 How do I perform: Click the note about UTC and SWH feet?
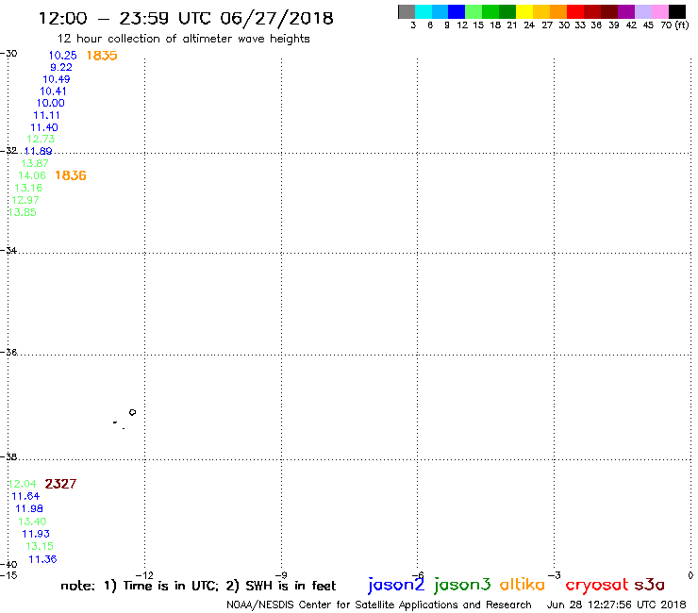click(x=198, y=586)
